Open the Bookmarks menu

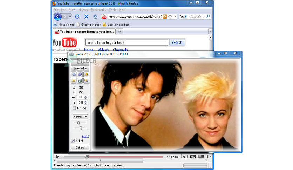[x=98, y=10]
